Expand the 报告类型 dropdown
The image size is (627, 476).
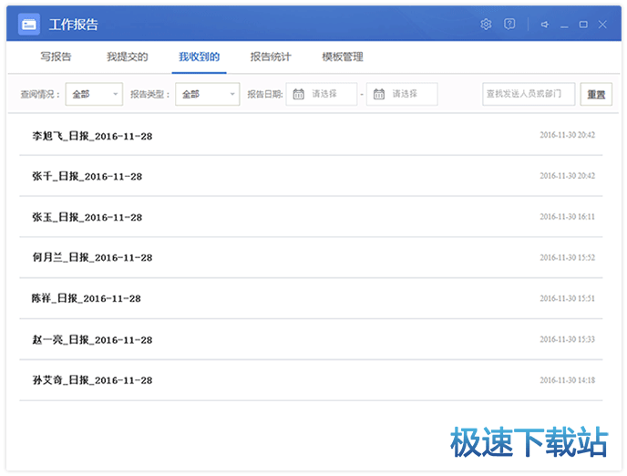click(208, 94)
